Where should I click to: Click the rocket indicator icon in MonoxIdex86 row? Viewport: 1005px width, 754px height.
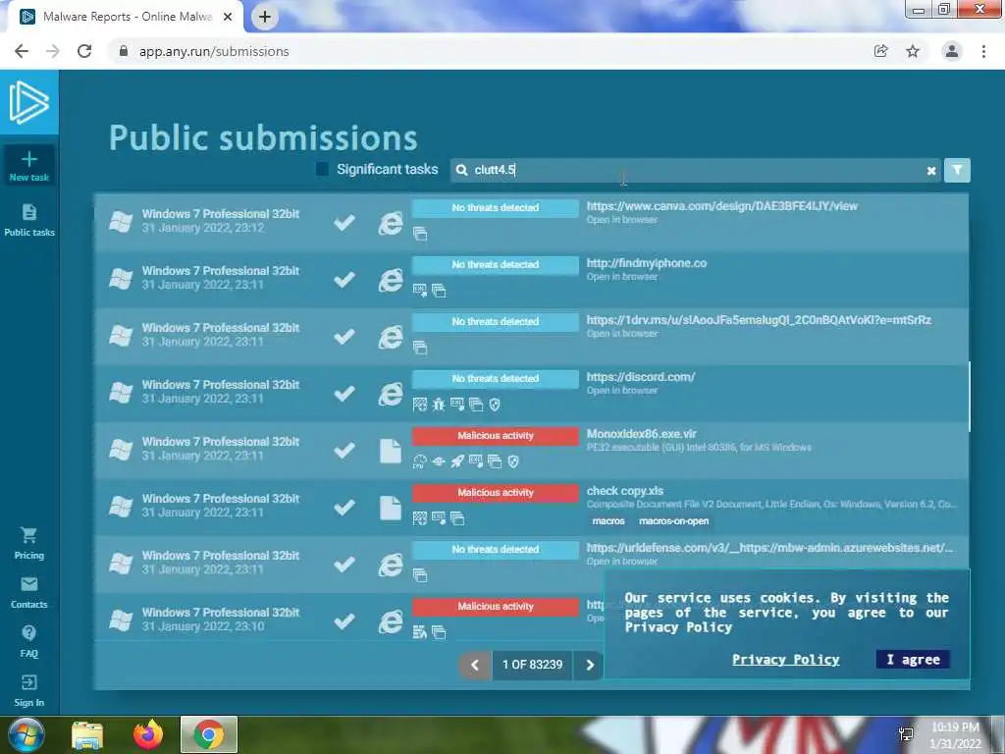point(457,461)
